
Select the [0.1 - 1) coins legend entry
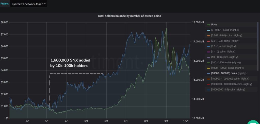tap(223, 46)
